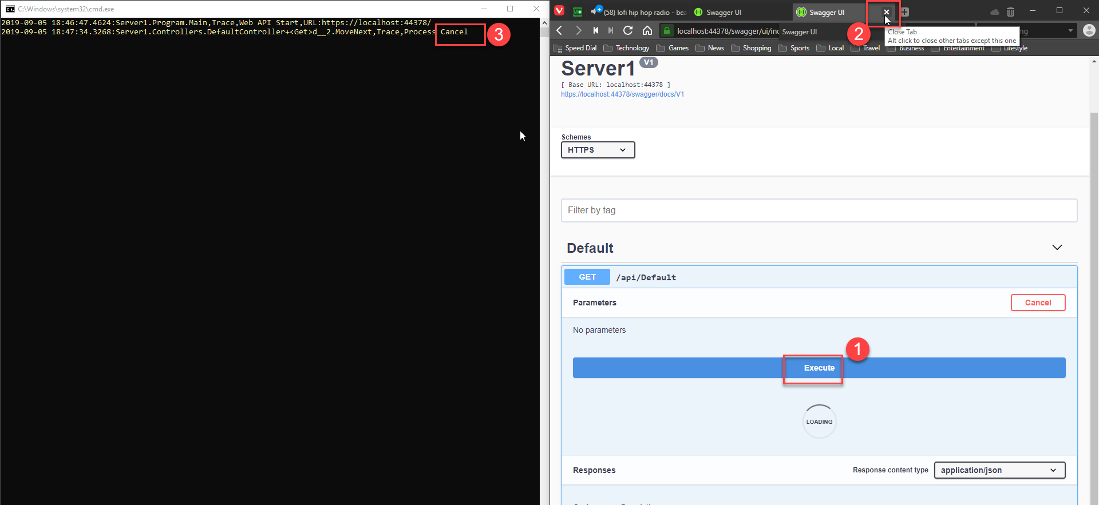Click the Web API Start log line

pyautogui.click(x=216, y=23)
